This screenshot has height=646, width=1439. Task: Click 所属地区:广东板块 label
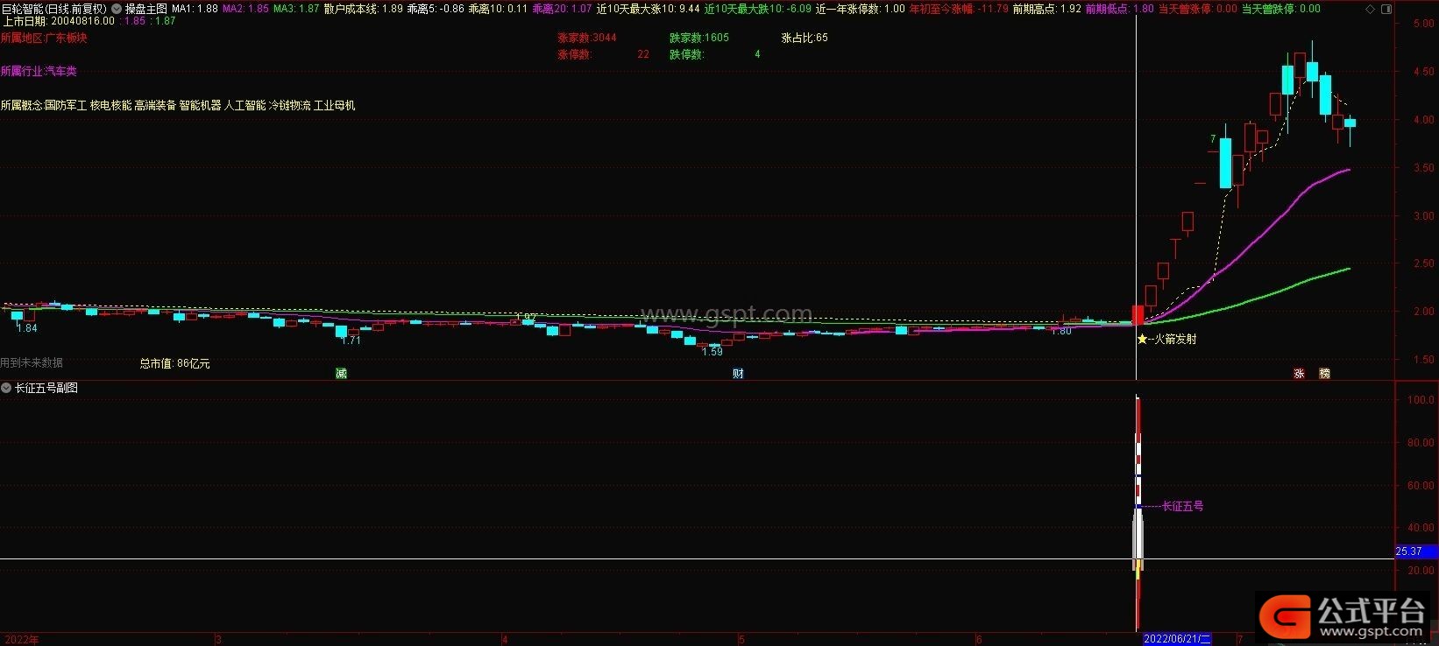[x=44, y=39]
